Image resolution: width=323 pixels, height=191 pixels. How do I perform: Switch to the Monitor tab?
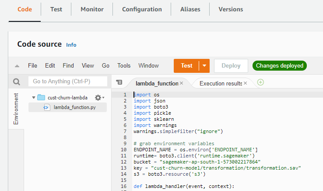(x=92, y=9)
